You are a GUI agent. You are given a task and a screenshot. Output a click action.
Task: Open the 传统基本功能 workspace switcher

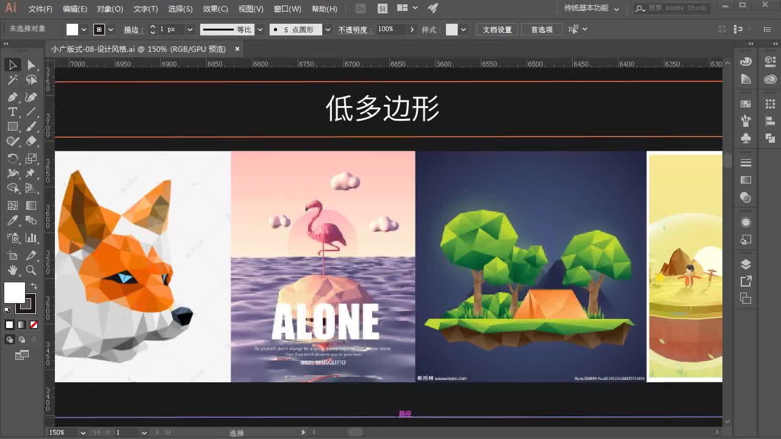591,9
